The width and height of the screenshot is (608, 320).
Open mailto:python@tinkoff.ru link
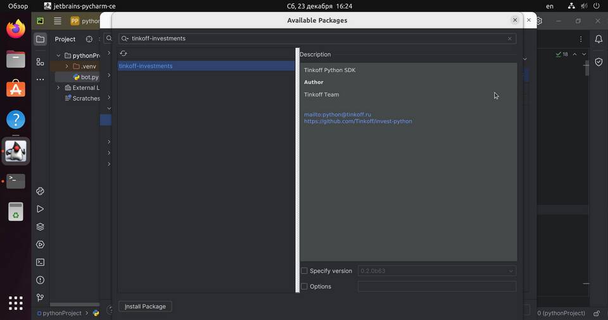tap(338, 114)
